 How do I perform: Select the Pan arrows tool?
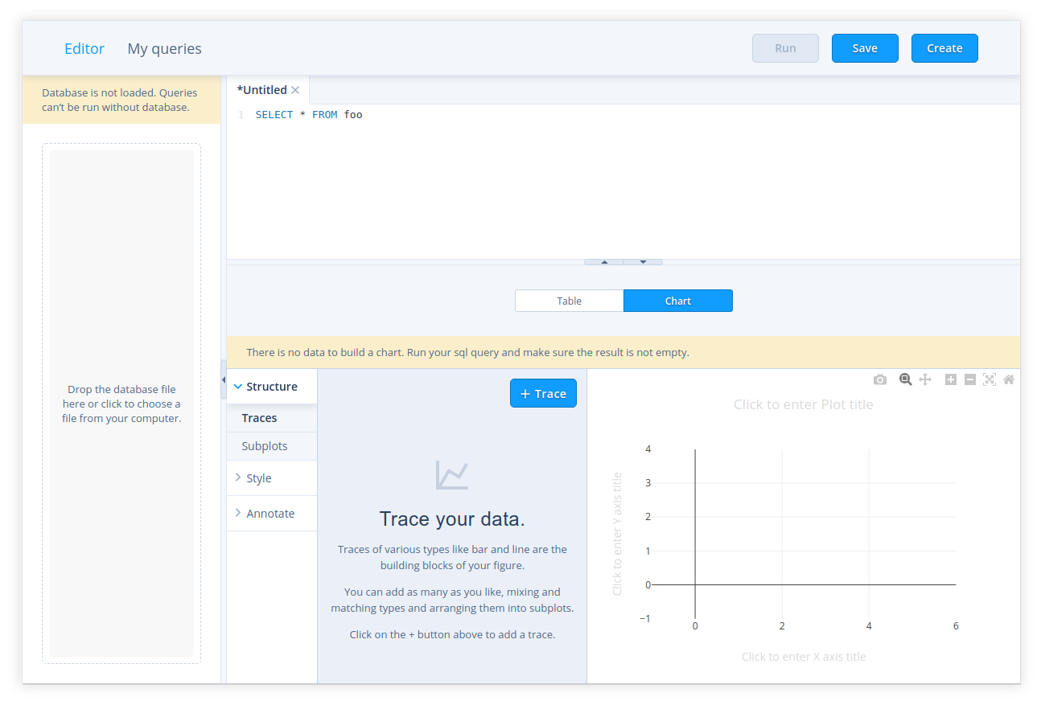[x=925, y=379]
